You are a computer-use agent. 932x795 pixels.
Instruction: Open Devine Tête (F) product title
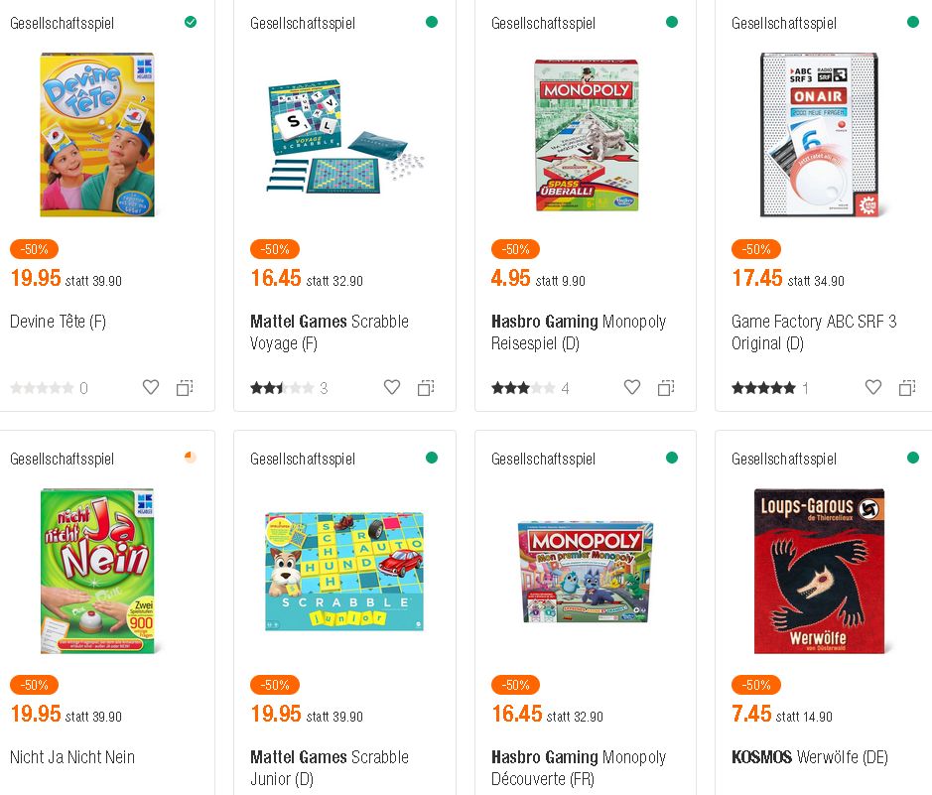click(x=58, y=322)
